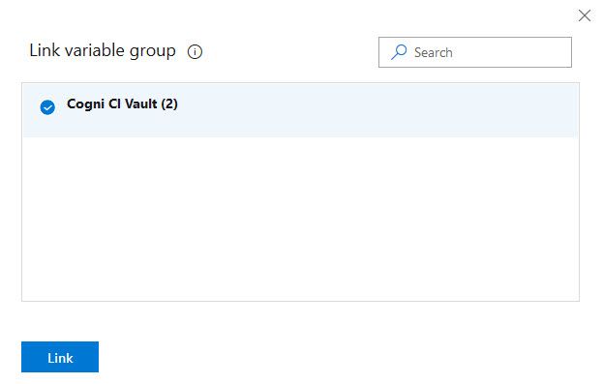603x384 pixels.
Task: Confirm linking with the blue Link button
Action: (x=60, y=357)
